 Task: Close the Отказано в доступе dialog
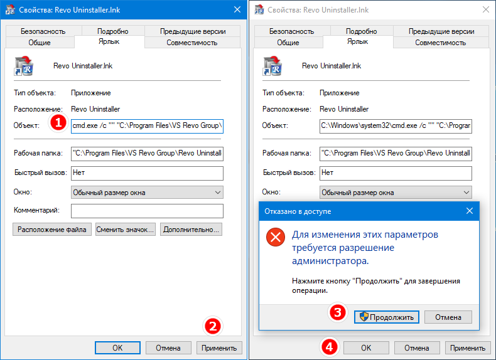470,211
